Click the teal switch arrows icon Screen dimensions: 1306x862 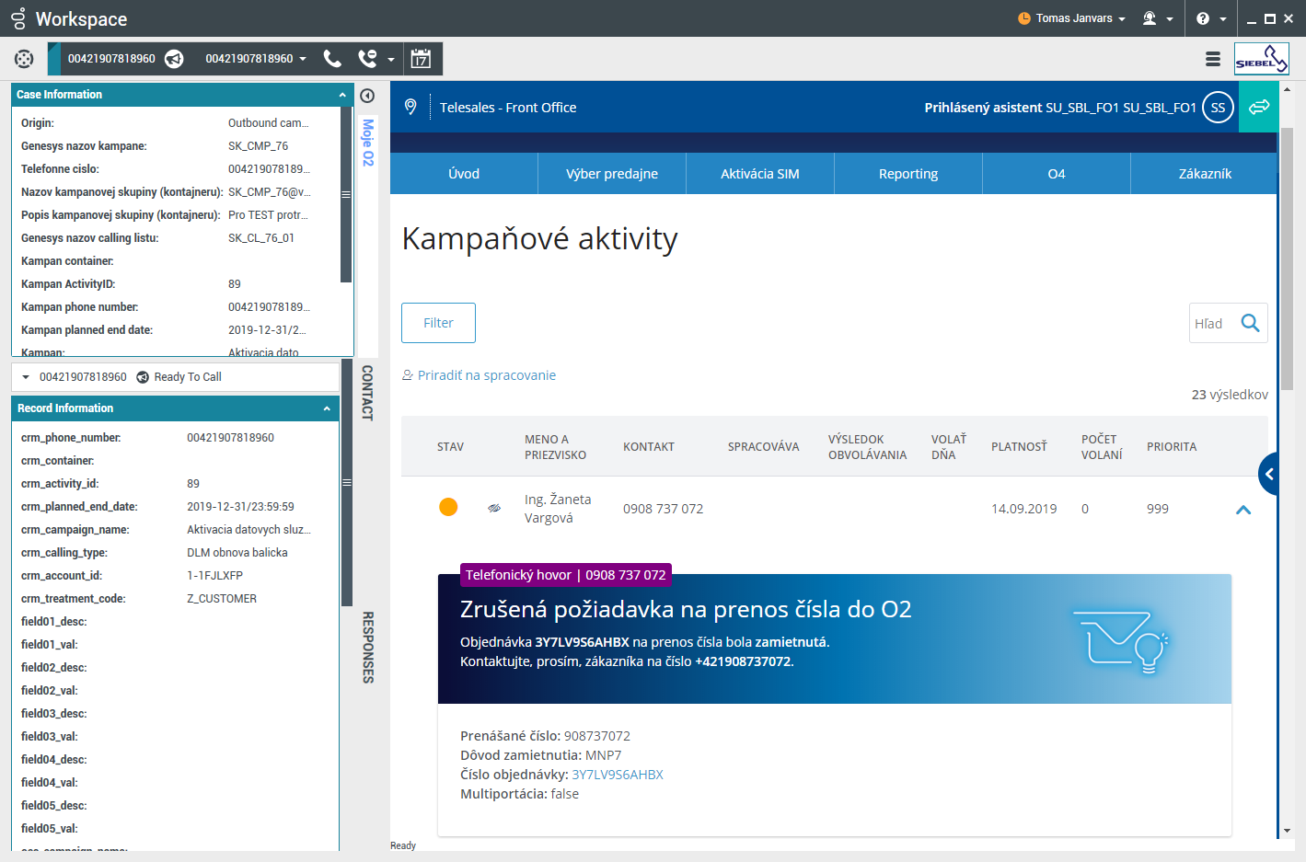(x=1259, y=107)
